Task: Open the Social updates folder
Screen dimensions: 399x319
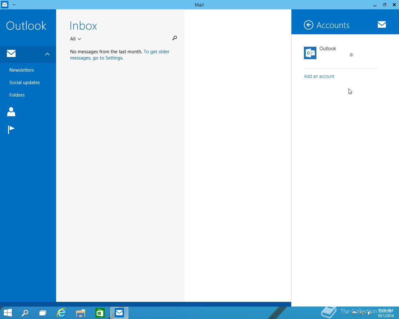Action: point(25,83)
